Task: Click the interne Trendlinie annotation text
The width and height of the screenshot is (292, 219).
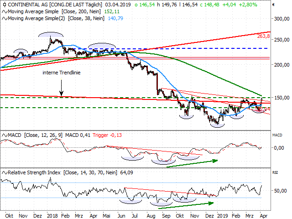Action: 62,73
